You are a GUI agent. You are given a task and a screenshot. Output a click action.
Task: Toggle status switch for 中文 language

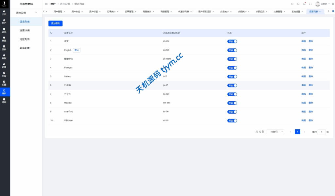[x=232, y=41]
